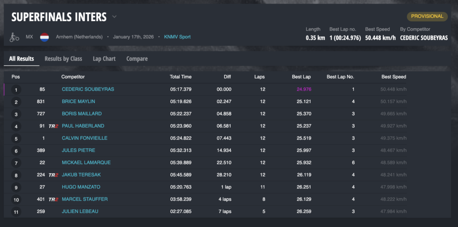Select the All Results tab
The image size is (458, 227).
click(21, 59)
